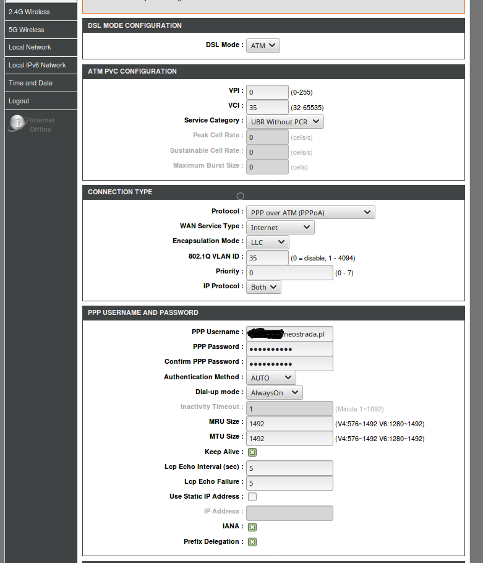The width and height of the screenshot is (483, 563).
Task: Open the WAN Service Type dropdown
Action: 280,228
